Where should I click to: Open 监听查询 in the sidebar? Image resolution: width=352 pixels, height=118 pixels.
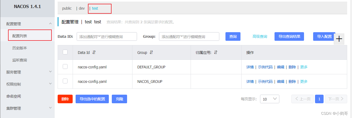pyautogui.click(x=20, y=60)
